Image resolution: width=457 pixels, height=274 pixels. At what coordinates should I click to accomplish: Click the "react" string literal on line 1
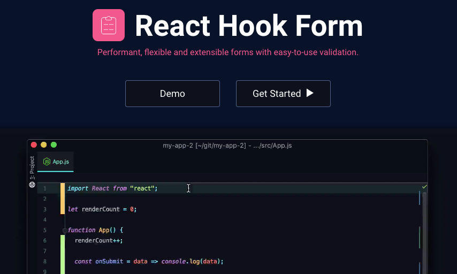(x=142, y=188)
